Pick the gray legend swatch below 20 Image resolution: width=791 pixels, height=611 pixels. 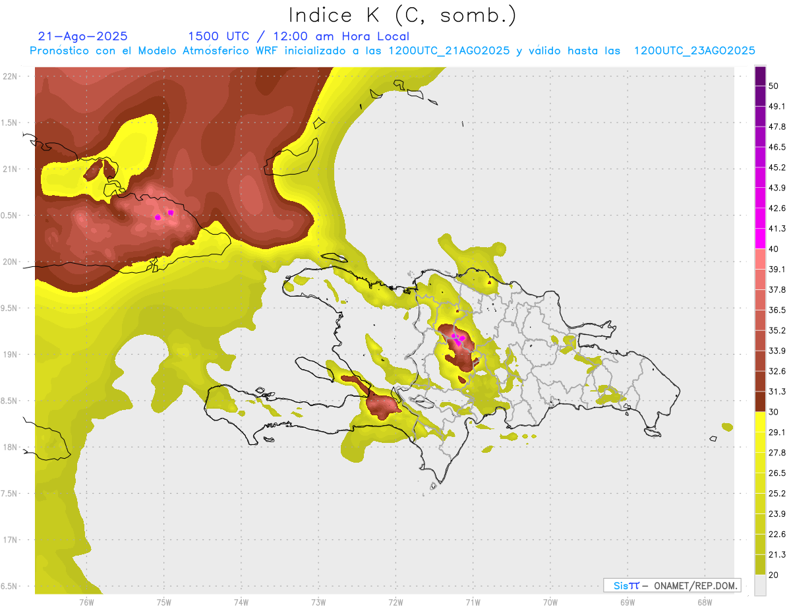click(x=760, y=585)
